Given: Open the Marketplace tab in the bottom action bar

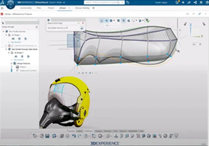Looking at the screenshot, I should 133,131.
